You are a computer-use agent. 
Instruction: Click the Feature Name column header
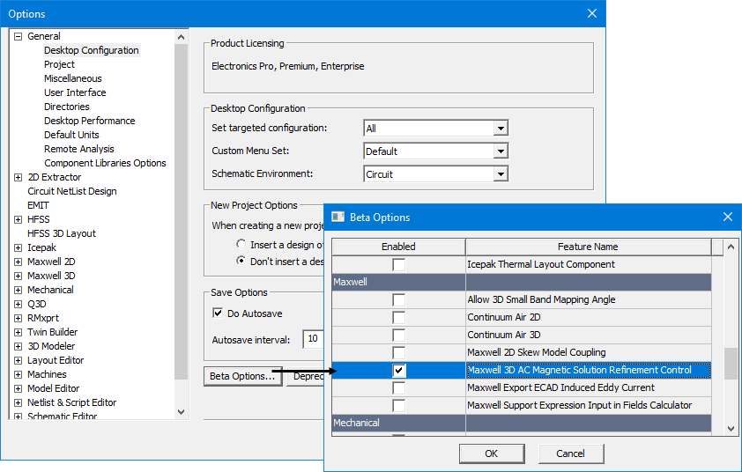(x=588, y=247)
